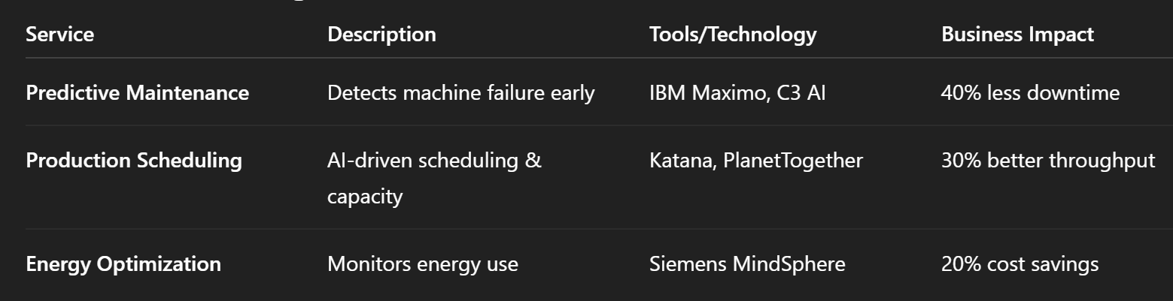Click the Tools/Technology column header
The height and width of the screenshot is (301, 1173).
(x=732, y=34)
